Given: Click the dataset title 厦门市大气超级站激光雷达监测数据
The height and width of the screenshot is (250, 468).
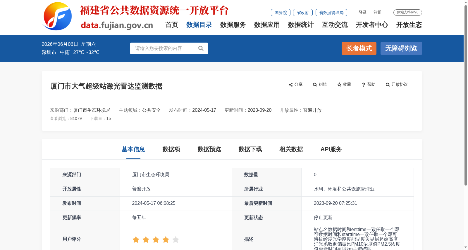Looking at the screenshot, I should pos(106,86).
